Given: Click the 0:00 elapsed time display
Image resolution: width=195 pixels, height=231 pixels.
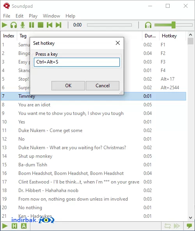Looking at the screenshot, I should click(x=77, y=25).
